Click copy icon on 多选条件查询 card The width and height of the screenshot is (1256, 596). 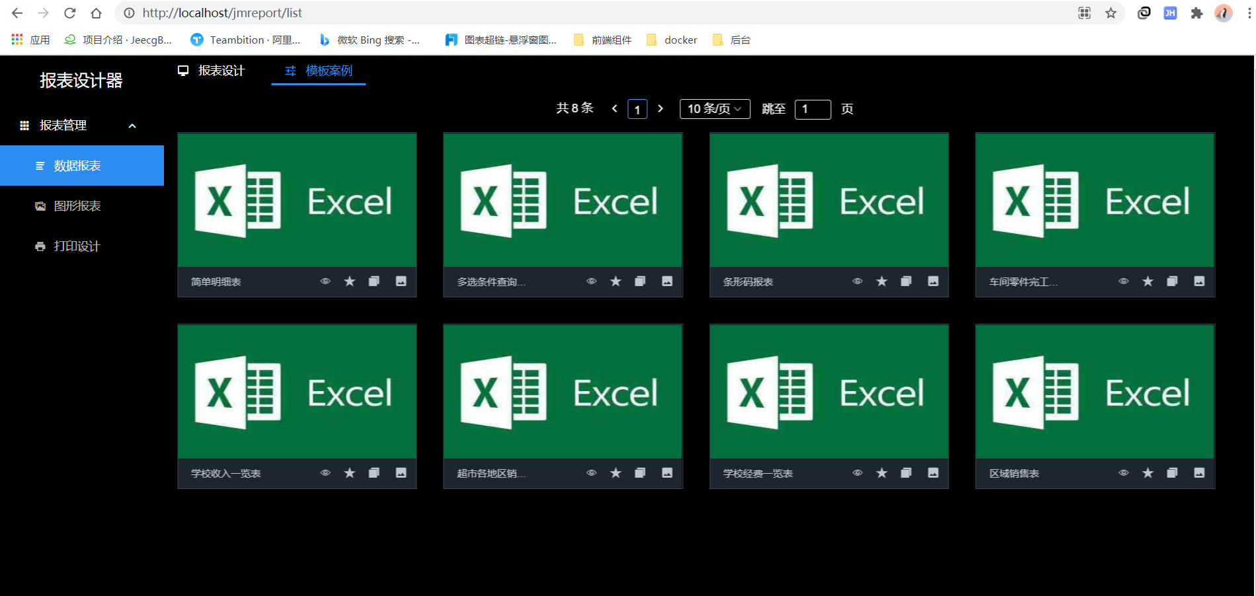point(640,281)
